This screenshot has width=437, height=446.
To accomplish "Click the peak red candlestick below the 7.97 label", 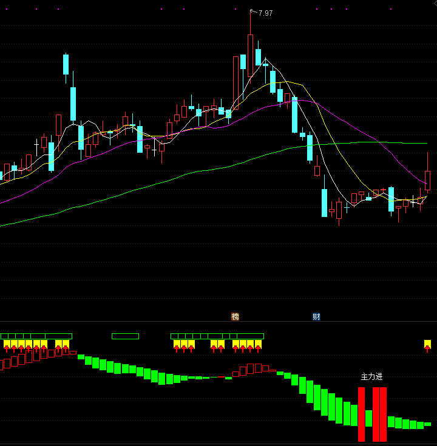I will tap(251, 56).
